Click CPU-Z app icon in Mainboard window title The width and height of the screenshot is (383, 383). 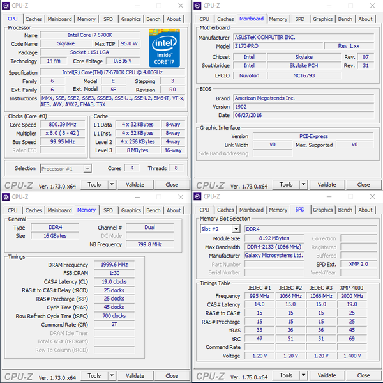click(197, 5)
